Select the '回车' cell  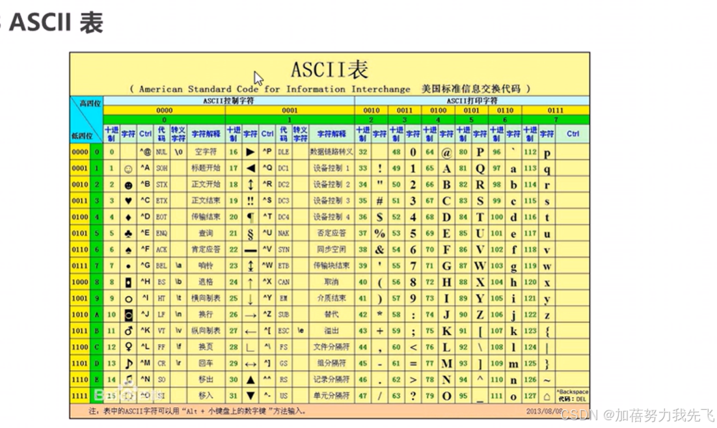pyautogui.click(x=206, y=363)
